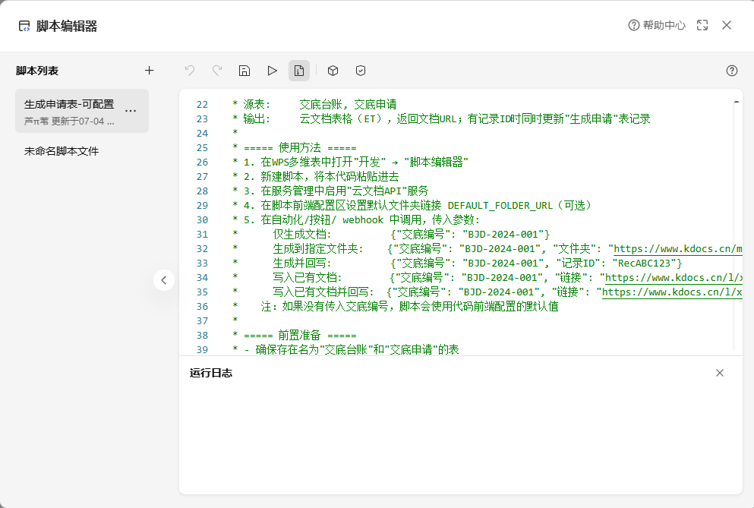This screenshot has height=508, width=754.
Task: Click the 运行日志 heading
Action: tap(211, 373)
